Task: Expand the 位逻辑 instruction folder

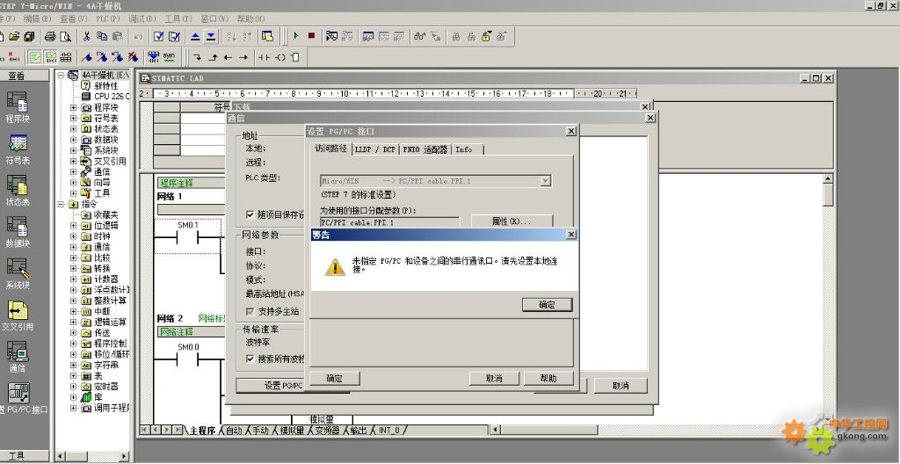Action: [74, 226]
